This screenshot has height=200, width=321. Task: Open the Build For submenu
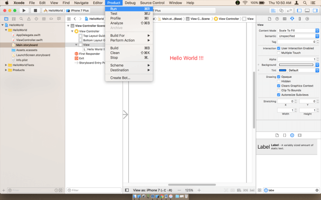[129, 35]
